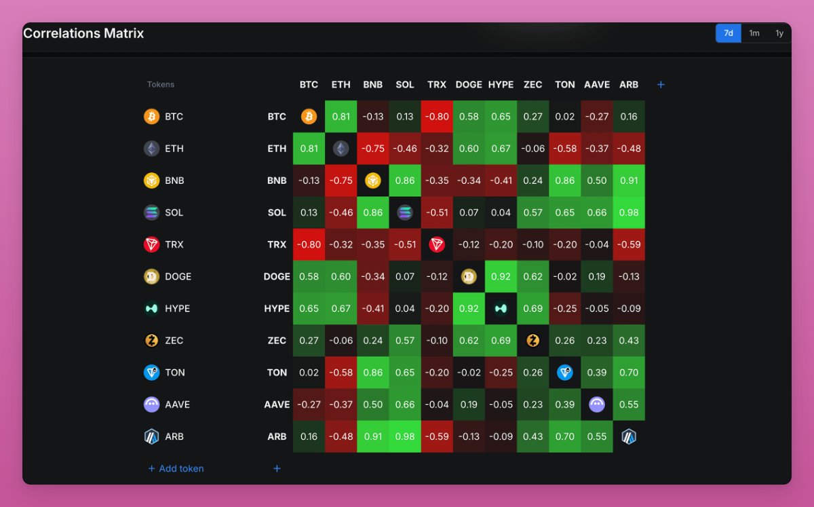Click the 0.92 cell in DOGE row
The height and width of the screenshot is (507, 814).
pos(501,276)
